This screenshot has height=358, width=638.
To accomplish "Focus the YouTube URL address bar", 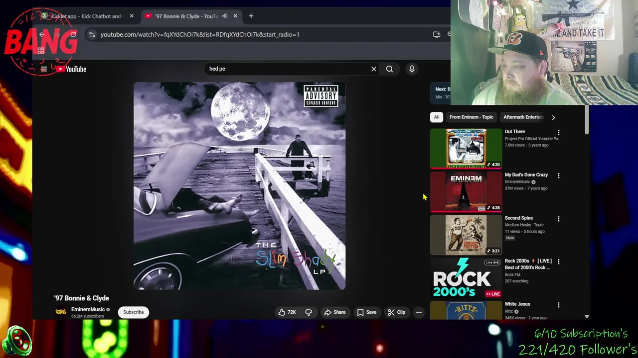I will click(x=199, y=34).
